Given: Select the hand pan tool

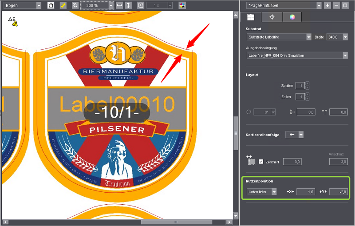Looking at the screenshot, I should click(x=51, y=5).
